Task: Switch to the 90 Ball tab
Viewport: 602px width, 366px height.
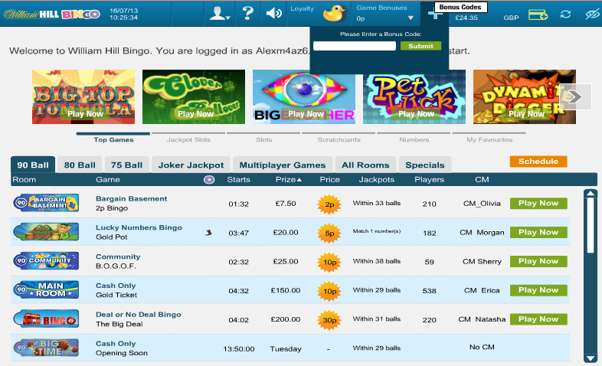Action: point(33,165)
